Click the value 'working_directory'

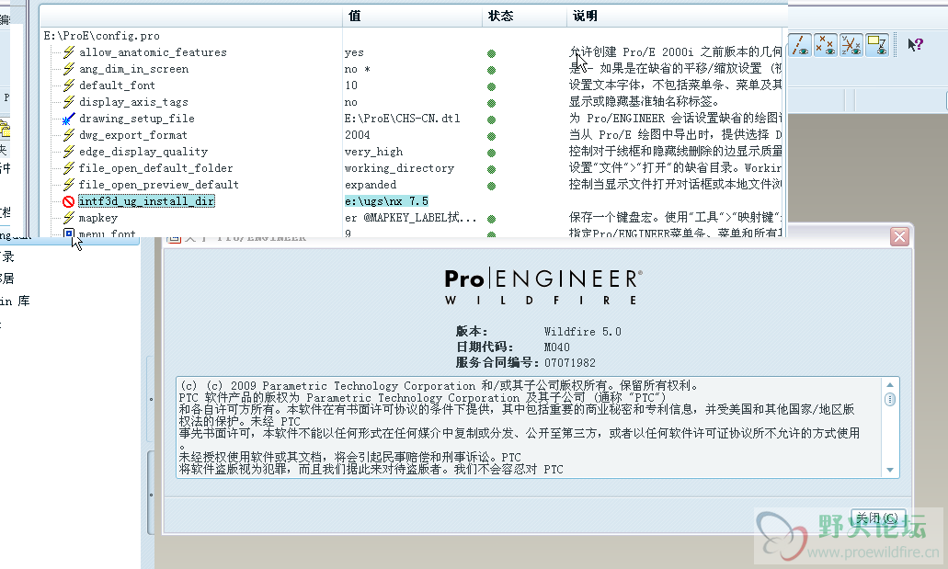[400, 168]
